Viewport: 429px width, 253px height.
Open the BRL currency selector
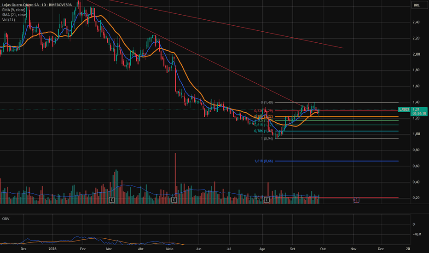[x=418, y=5]
